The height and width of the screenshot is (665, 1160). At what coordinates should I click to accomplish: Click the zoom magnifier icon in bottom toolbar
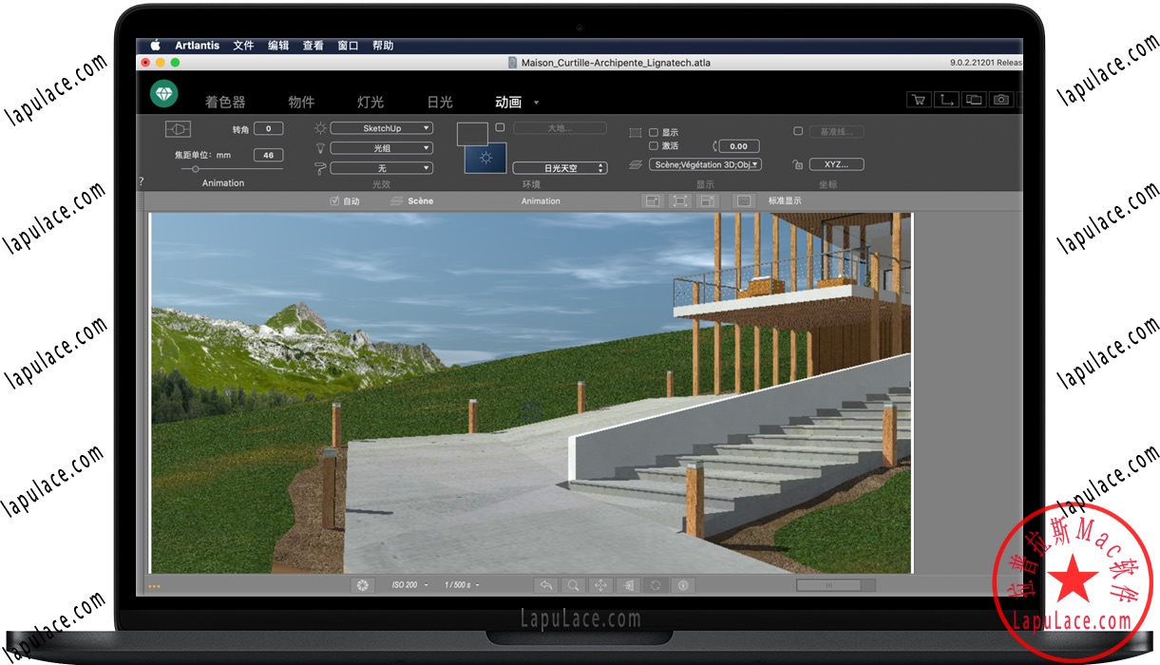[x=573, y=585]
